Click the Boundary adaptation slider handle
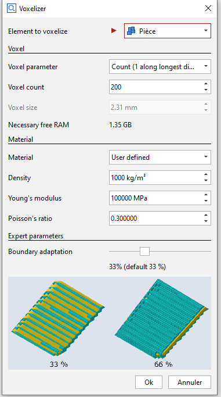The height and width of the screenshot is (397, 221). [x=145, y=252]
